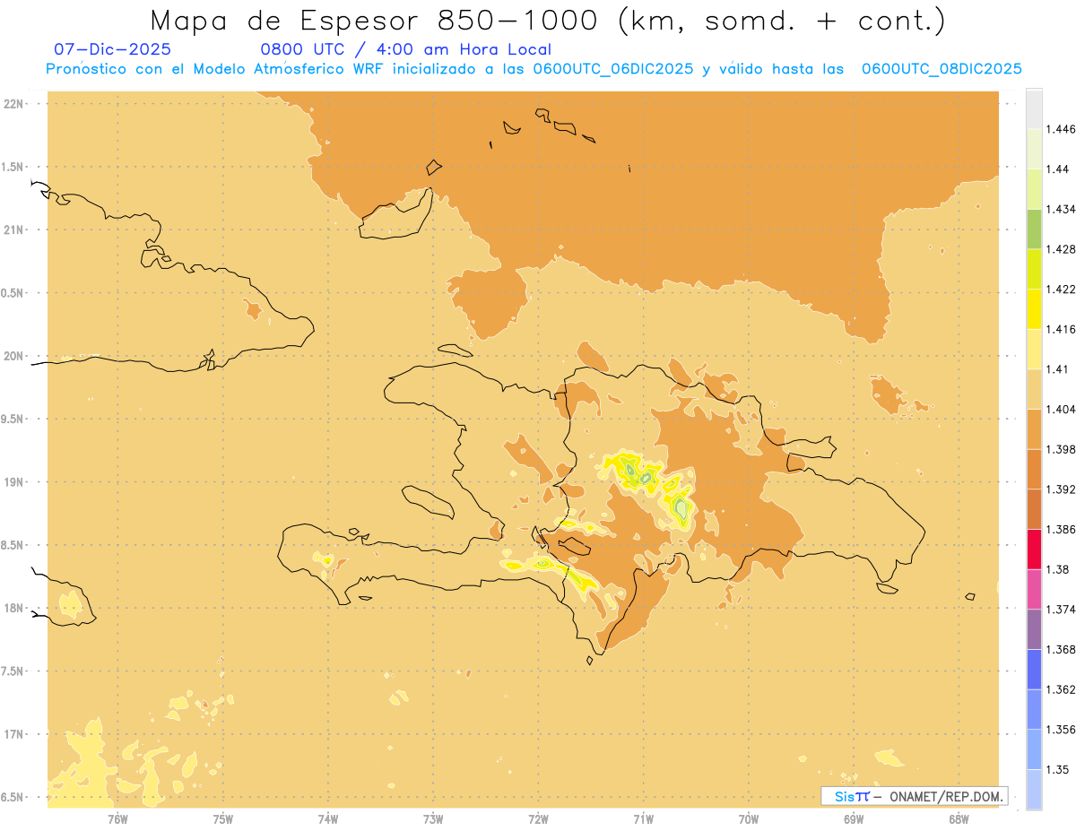Click the 68W longitude label
Image resolution: width=1076 pixels, height=831 pixels.
click(x=959, y=818)
